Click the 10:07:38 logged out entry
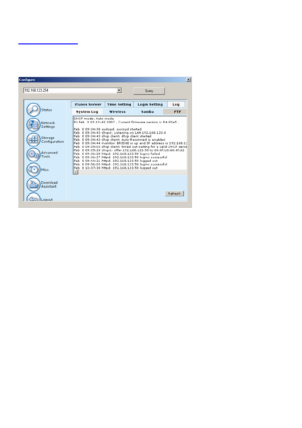 [116, 168]
